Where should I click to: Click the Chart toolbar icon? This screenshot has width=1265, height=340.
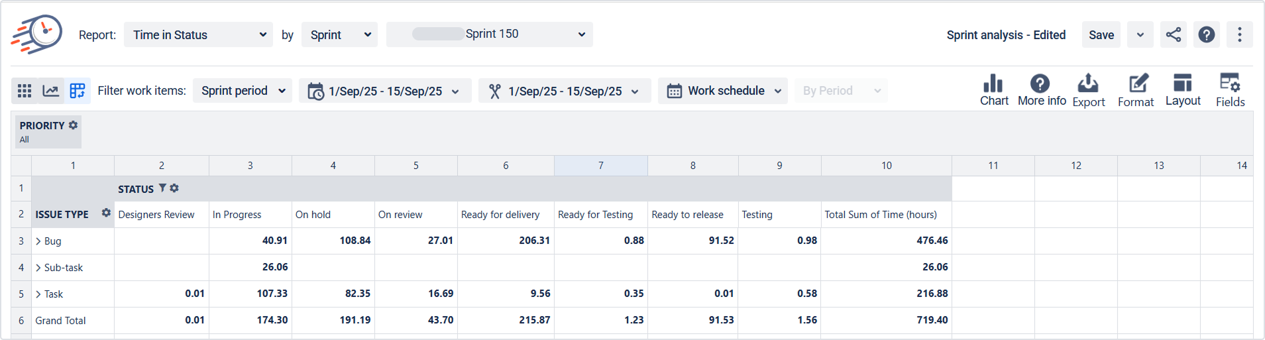(x=994, y=90)
